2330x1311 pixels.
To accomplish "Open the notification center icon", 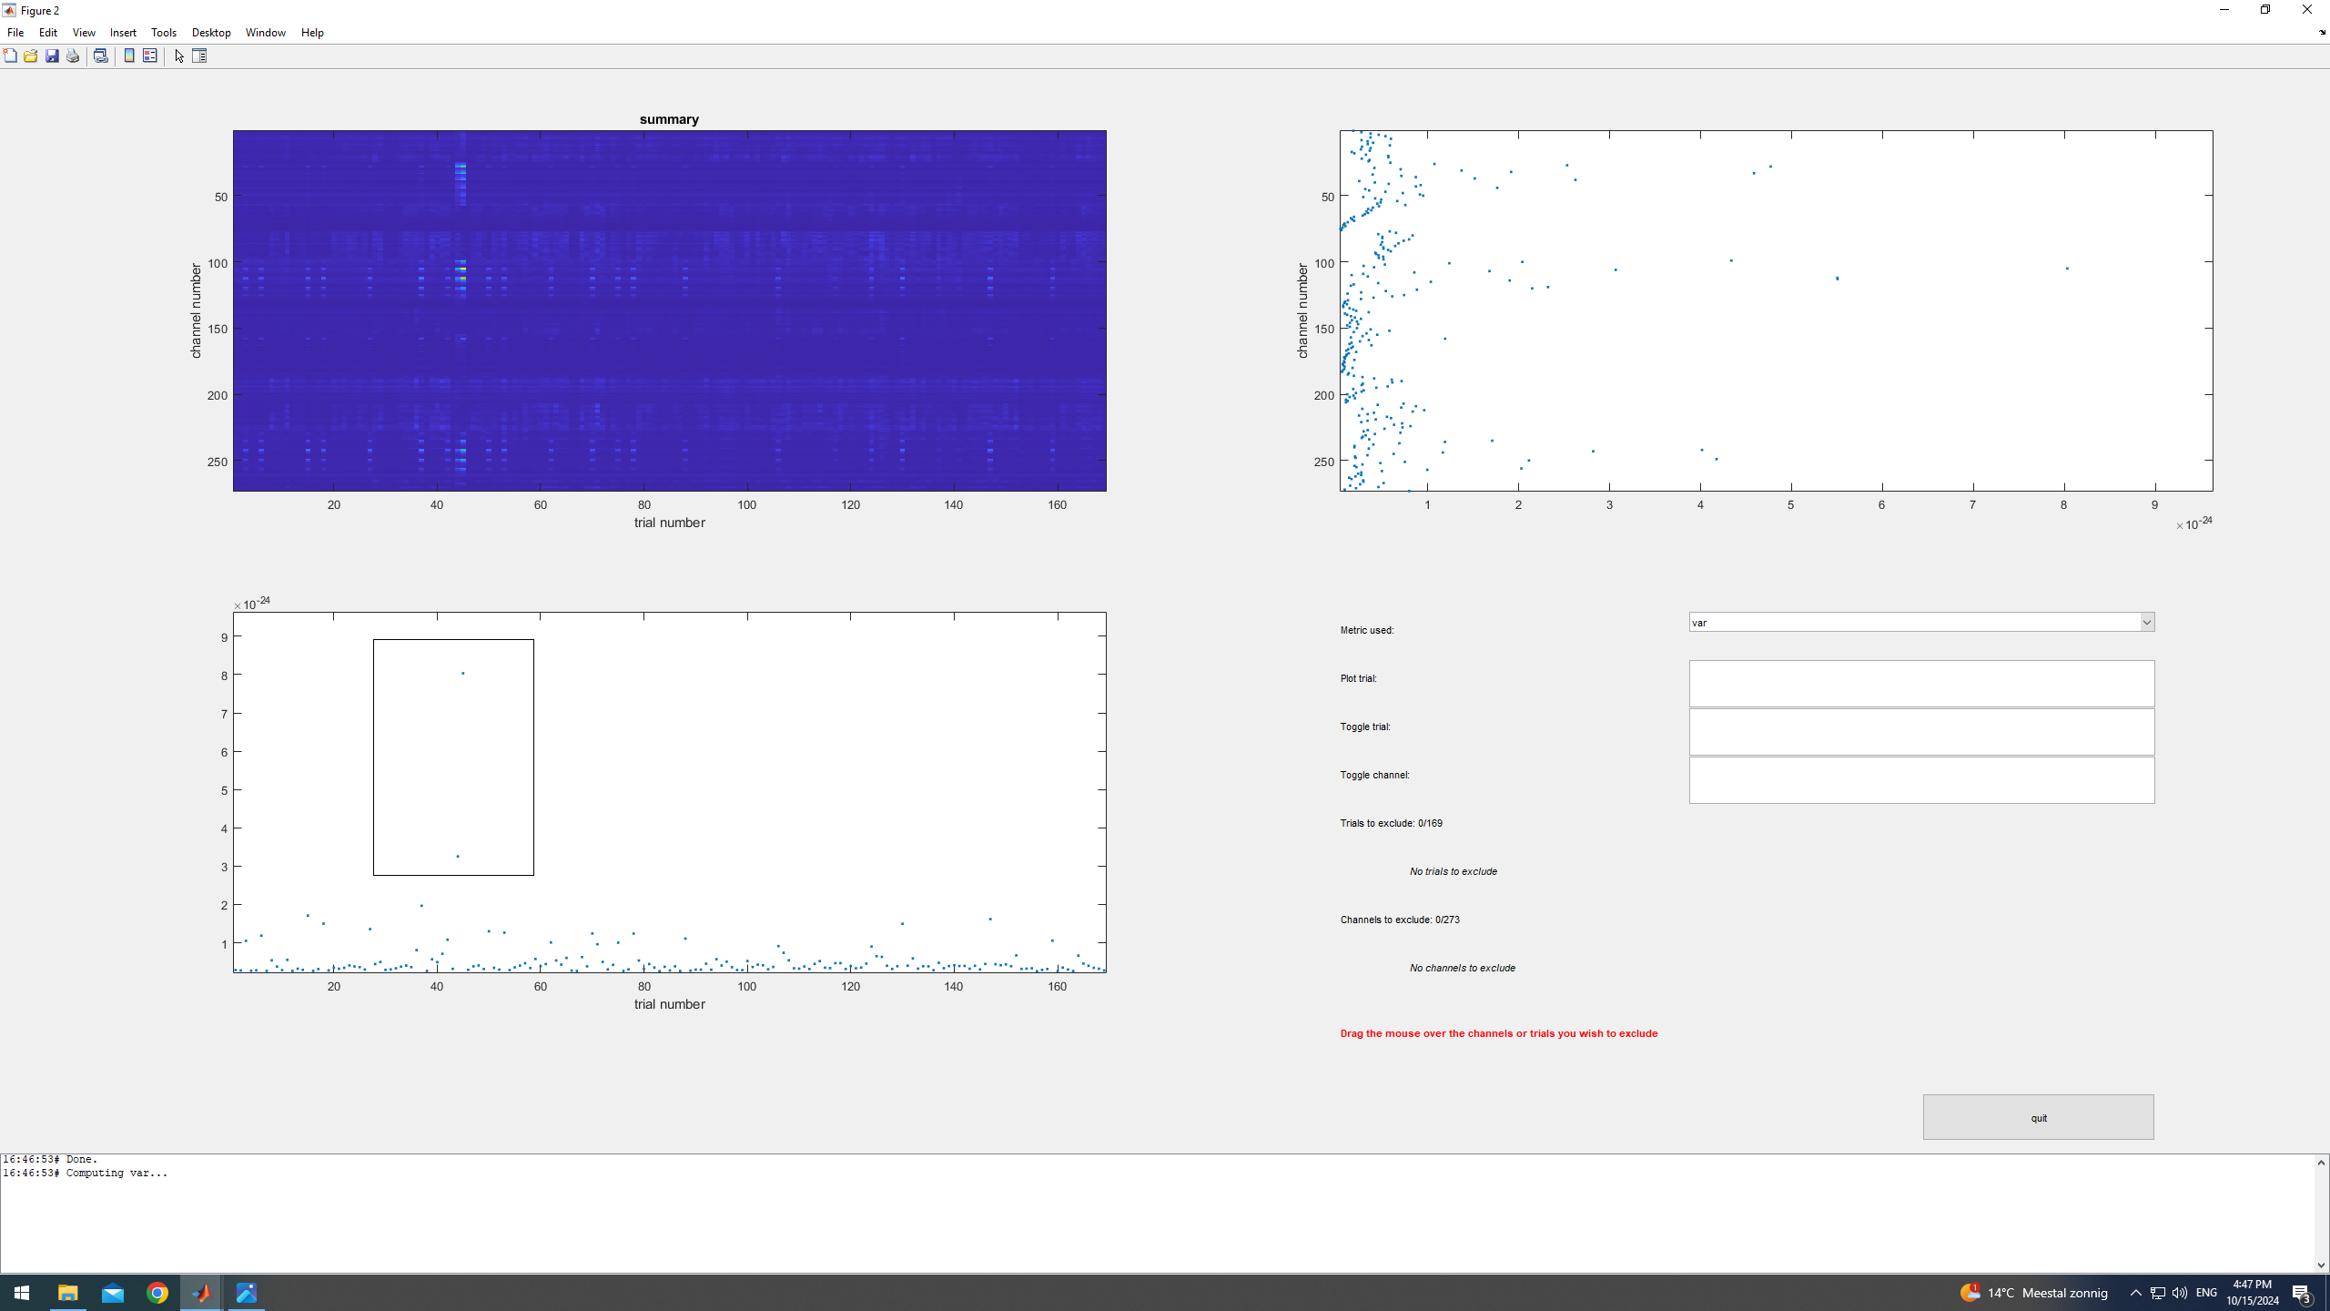I will 2302,1293.
